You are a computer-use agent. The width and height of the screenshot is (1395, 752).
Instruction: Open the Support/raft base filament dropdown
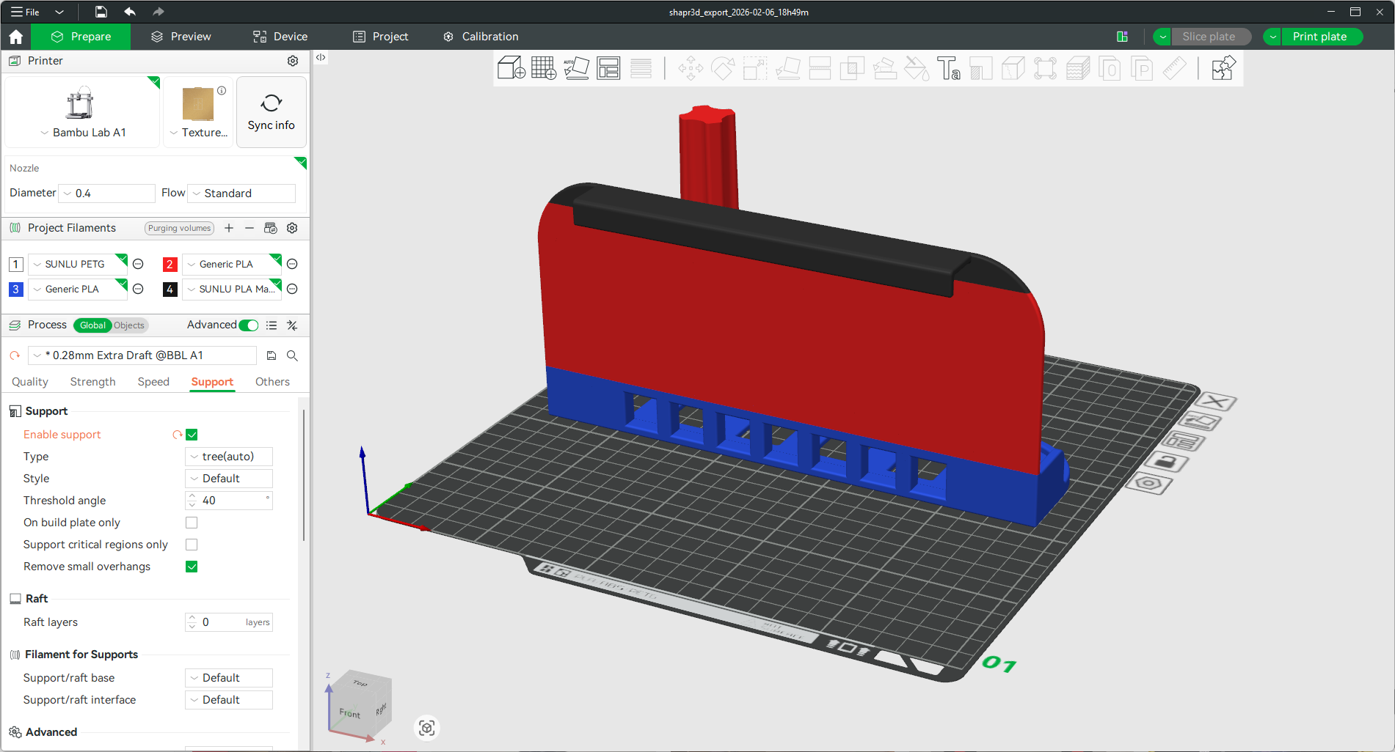pos(229,678)
